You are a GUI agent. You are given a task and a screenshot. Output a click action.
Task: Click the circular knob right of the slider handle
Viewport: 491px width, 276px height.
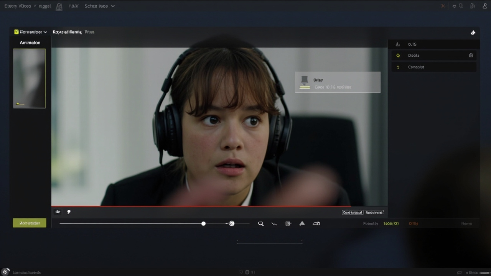pyautogui.click(x=231, y=223)
